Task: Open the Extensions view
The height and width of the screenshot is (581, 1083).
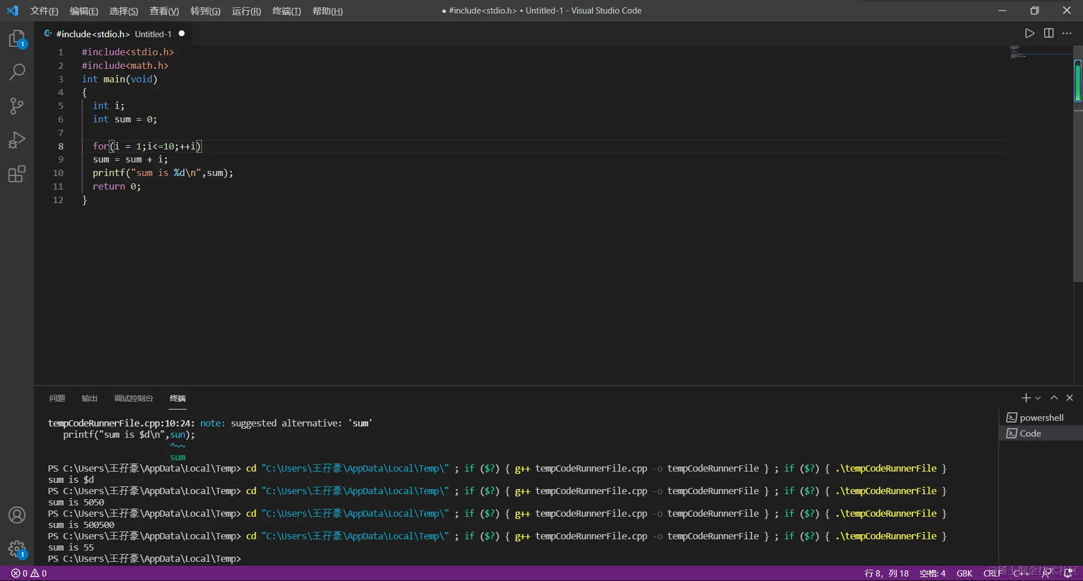Action: (x=17, y=174)
